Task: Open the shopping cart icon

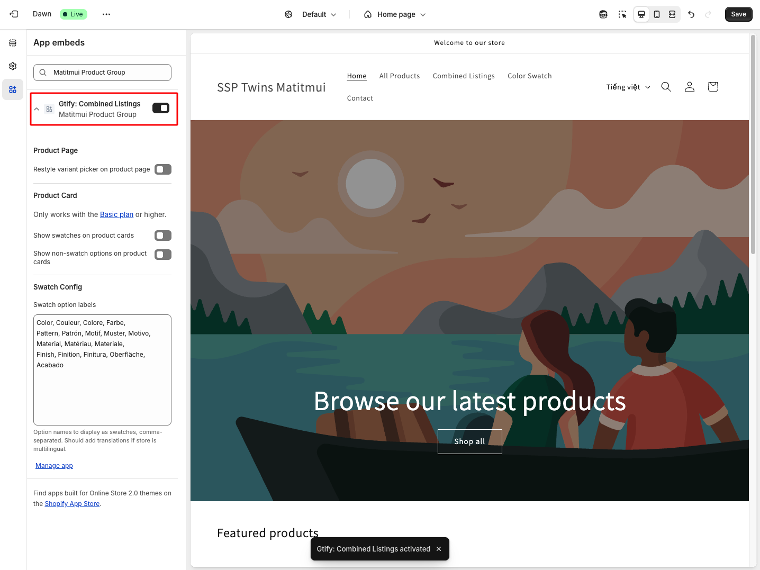Action: click(713, 87)
